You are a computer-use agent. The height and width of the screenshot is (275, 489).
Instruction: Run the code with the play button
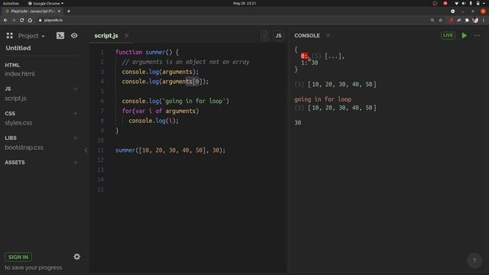click(465, 35)
